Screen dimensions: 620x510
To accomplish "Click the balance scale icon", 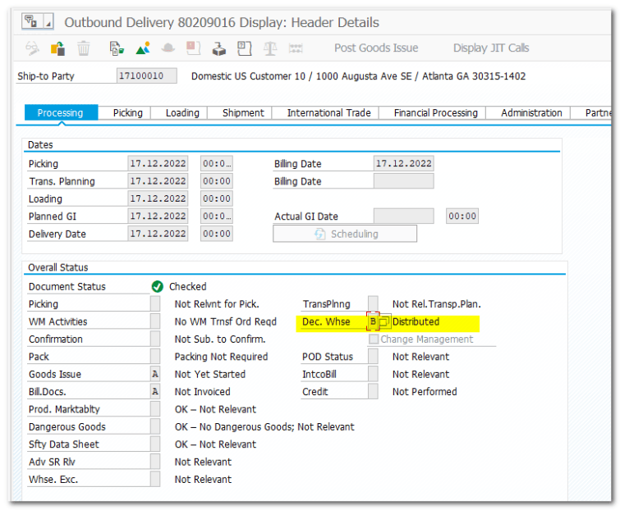I will (270, 48).
